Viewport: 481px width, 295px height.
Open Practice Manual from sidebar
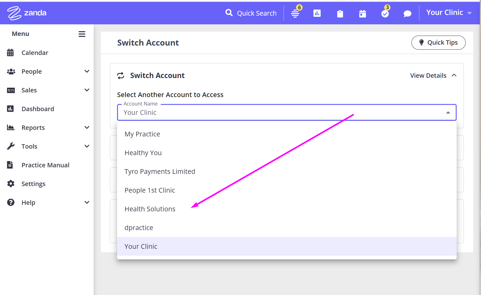(45, 165)
